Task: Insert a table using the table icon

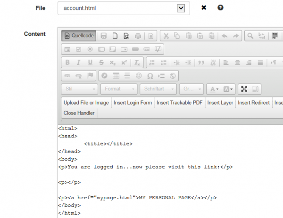Action: tap(116, 76)
